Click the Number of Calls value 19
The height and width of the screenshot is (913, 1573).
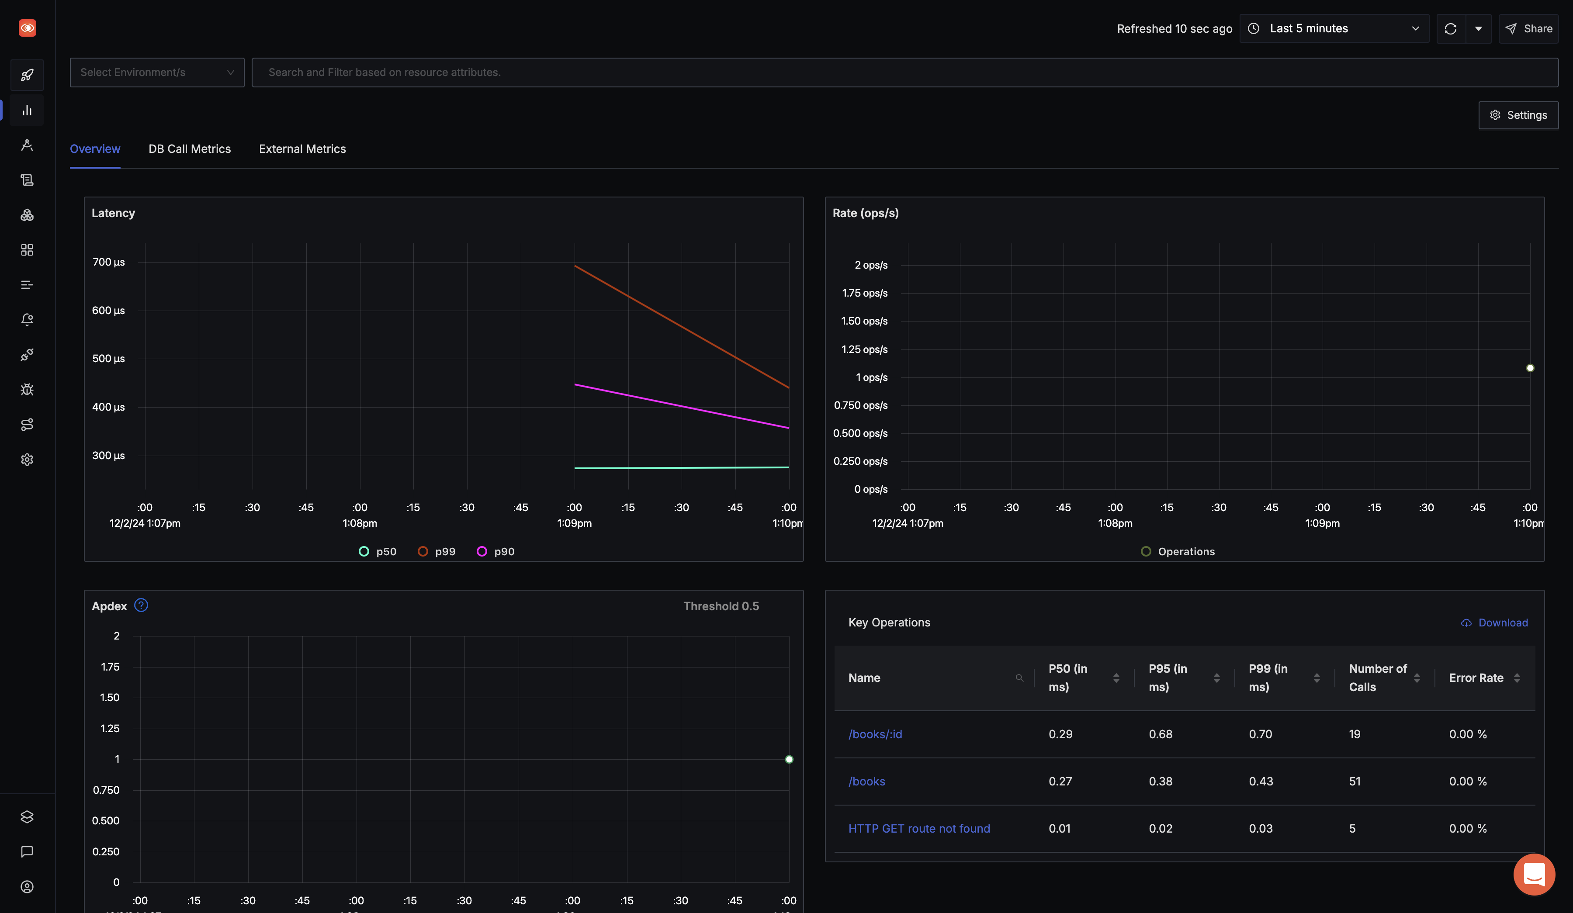pos(1355,734)
